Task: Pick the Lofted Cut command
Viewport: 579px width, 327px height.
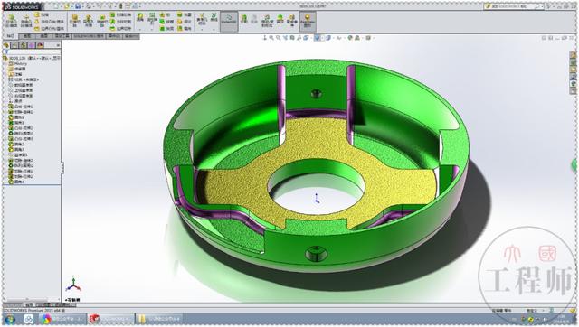Action: 120,22
